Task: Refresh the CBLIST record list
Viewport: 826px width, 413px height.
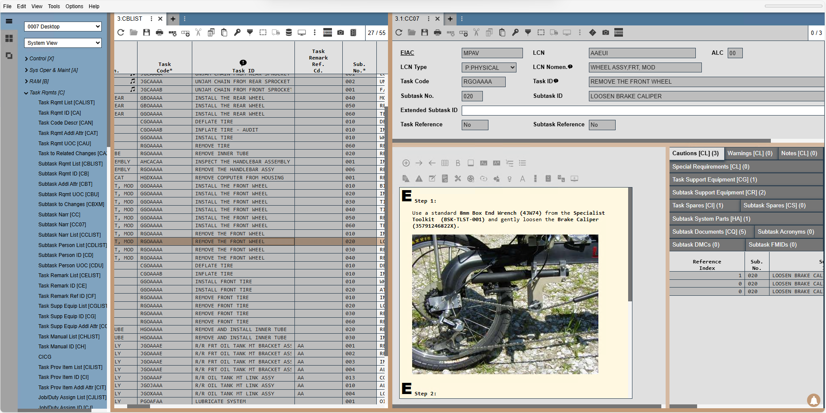Action: 121,32
